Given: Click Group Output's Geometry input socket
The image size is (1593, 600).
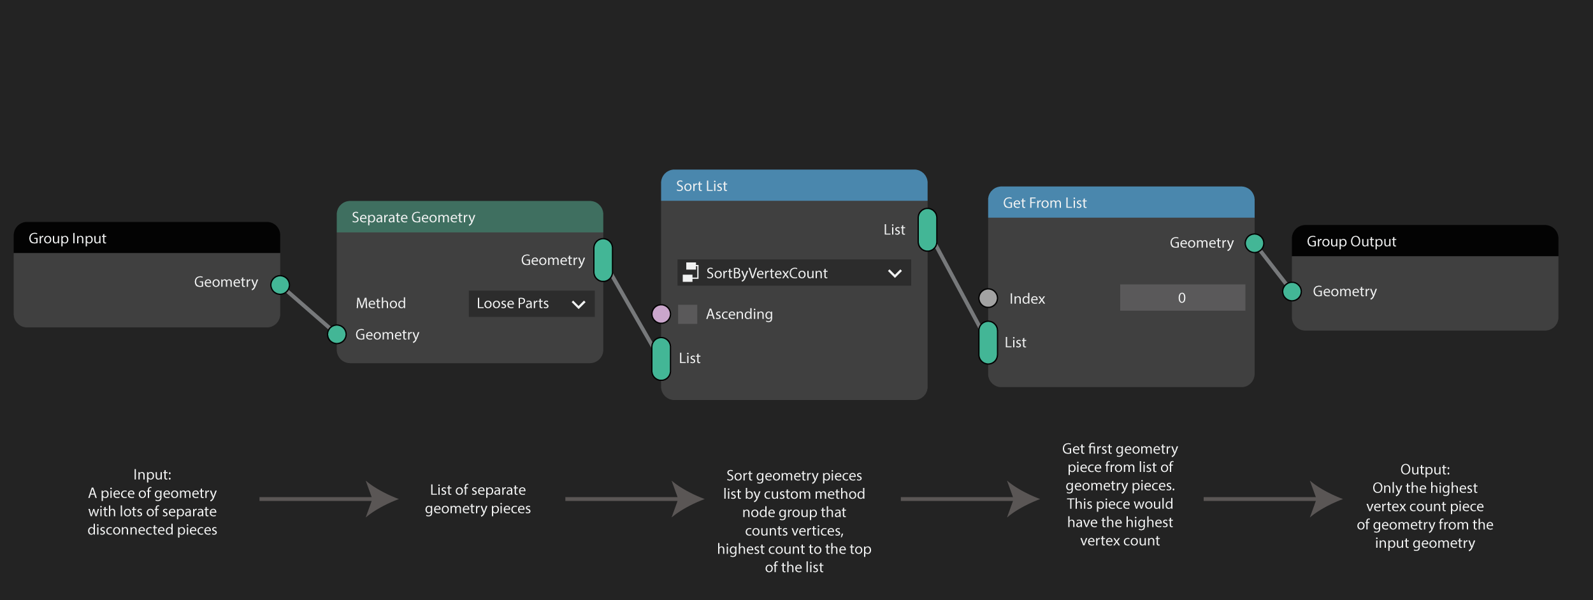Looking at the screenshot, I should (x=1292, y=291).
